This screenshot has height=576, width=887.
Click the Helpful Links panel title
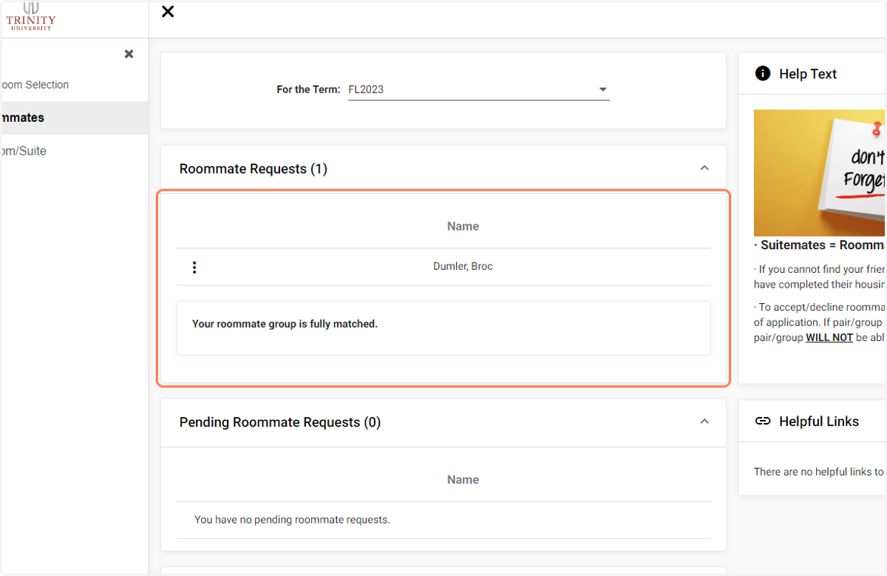coord(819,421)
